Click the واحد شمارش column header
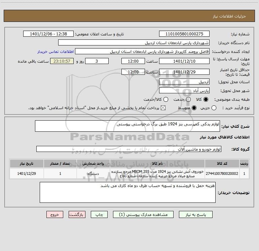 [x=93, y=163]
